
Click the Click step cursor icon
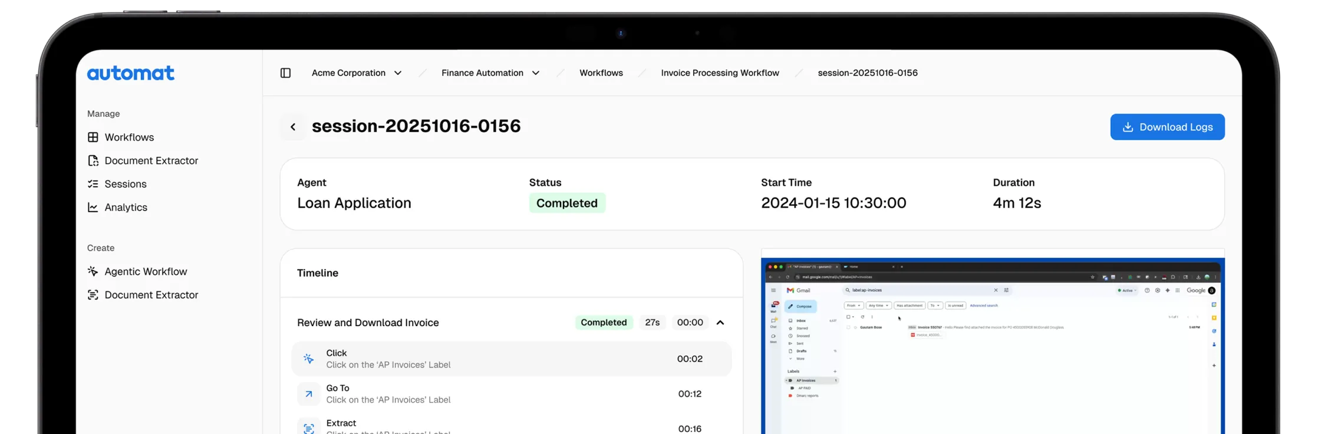tap(308, 359)
